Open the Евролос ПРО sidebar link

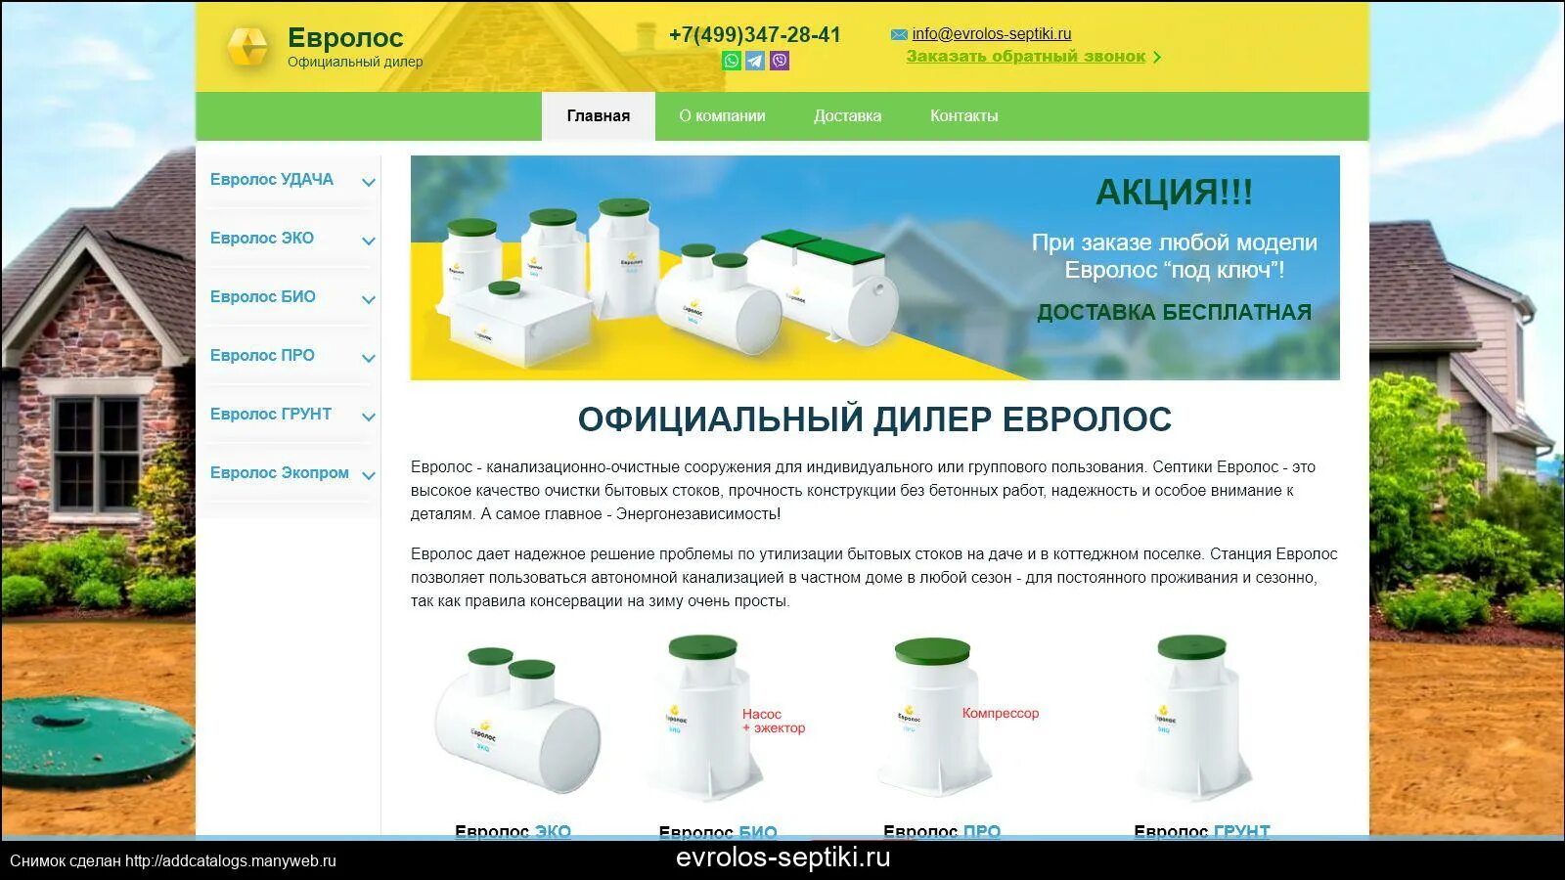[262, 356]
